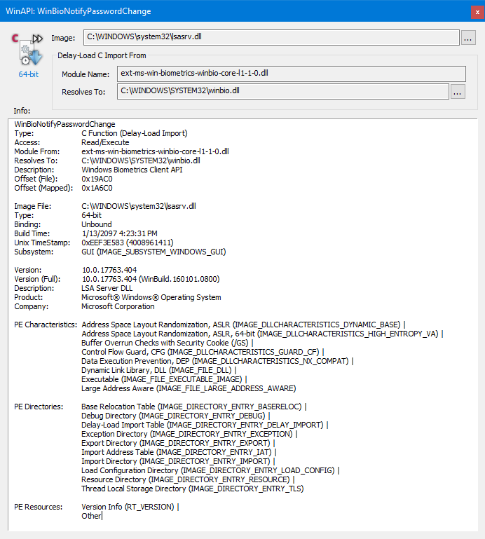
Task: Click Version (Full) value with WinBuild.160101.0800
Action: [151, 279]
